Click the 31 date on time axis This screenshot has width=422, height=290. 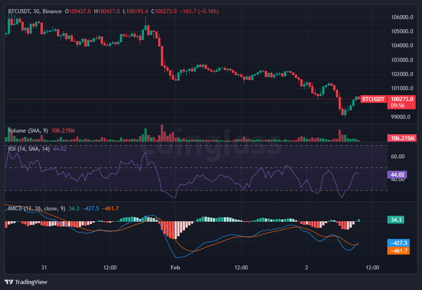(44, 267)
